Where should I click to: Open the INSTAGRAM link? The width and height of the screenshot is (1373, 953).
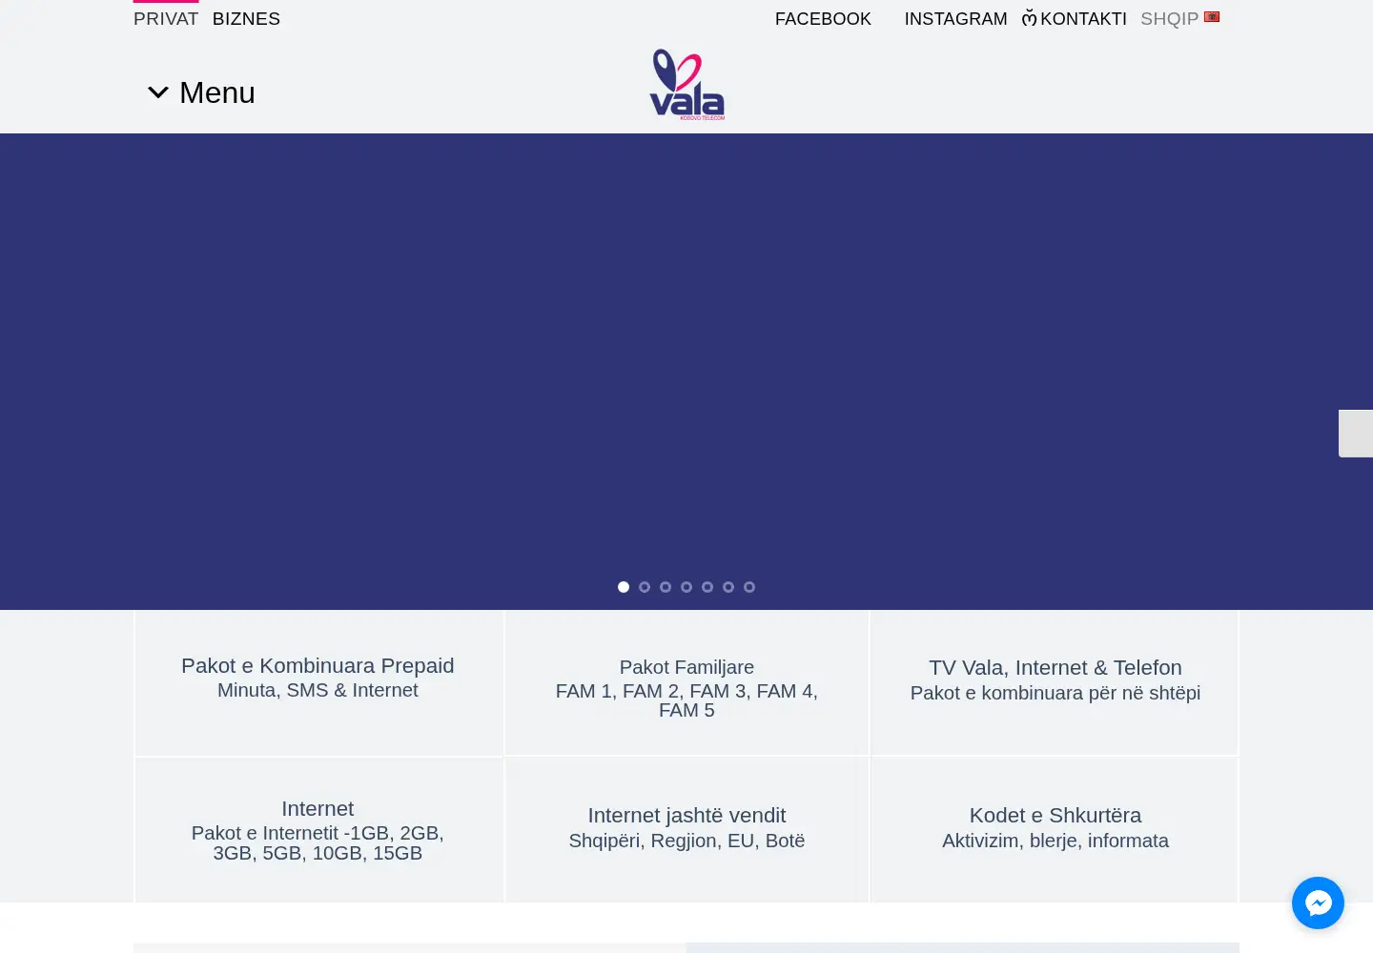tap(955, 19)
